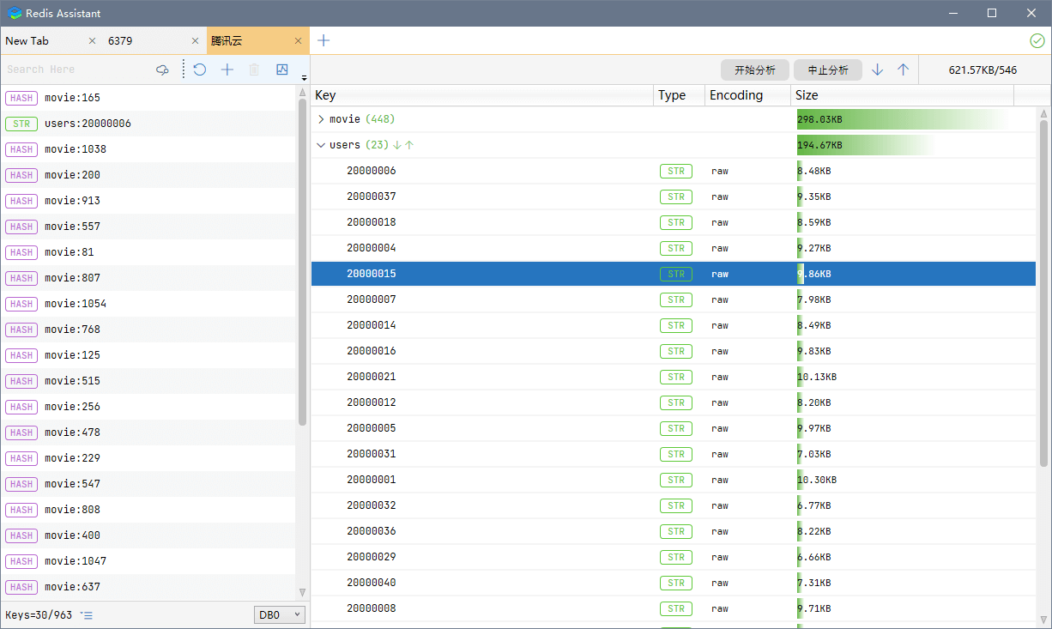Click the 开始分析 button

(755, 70)
